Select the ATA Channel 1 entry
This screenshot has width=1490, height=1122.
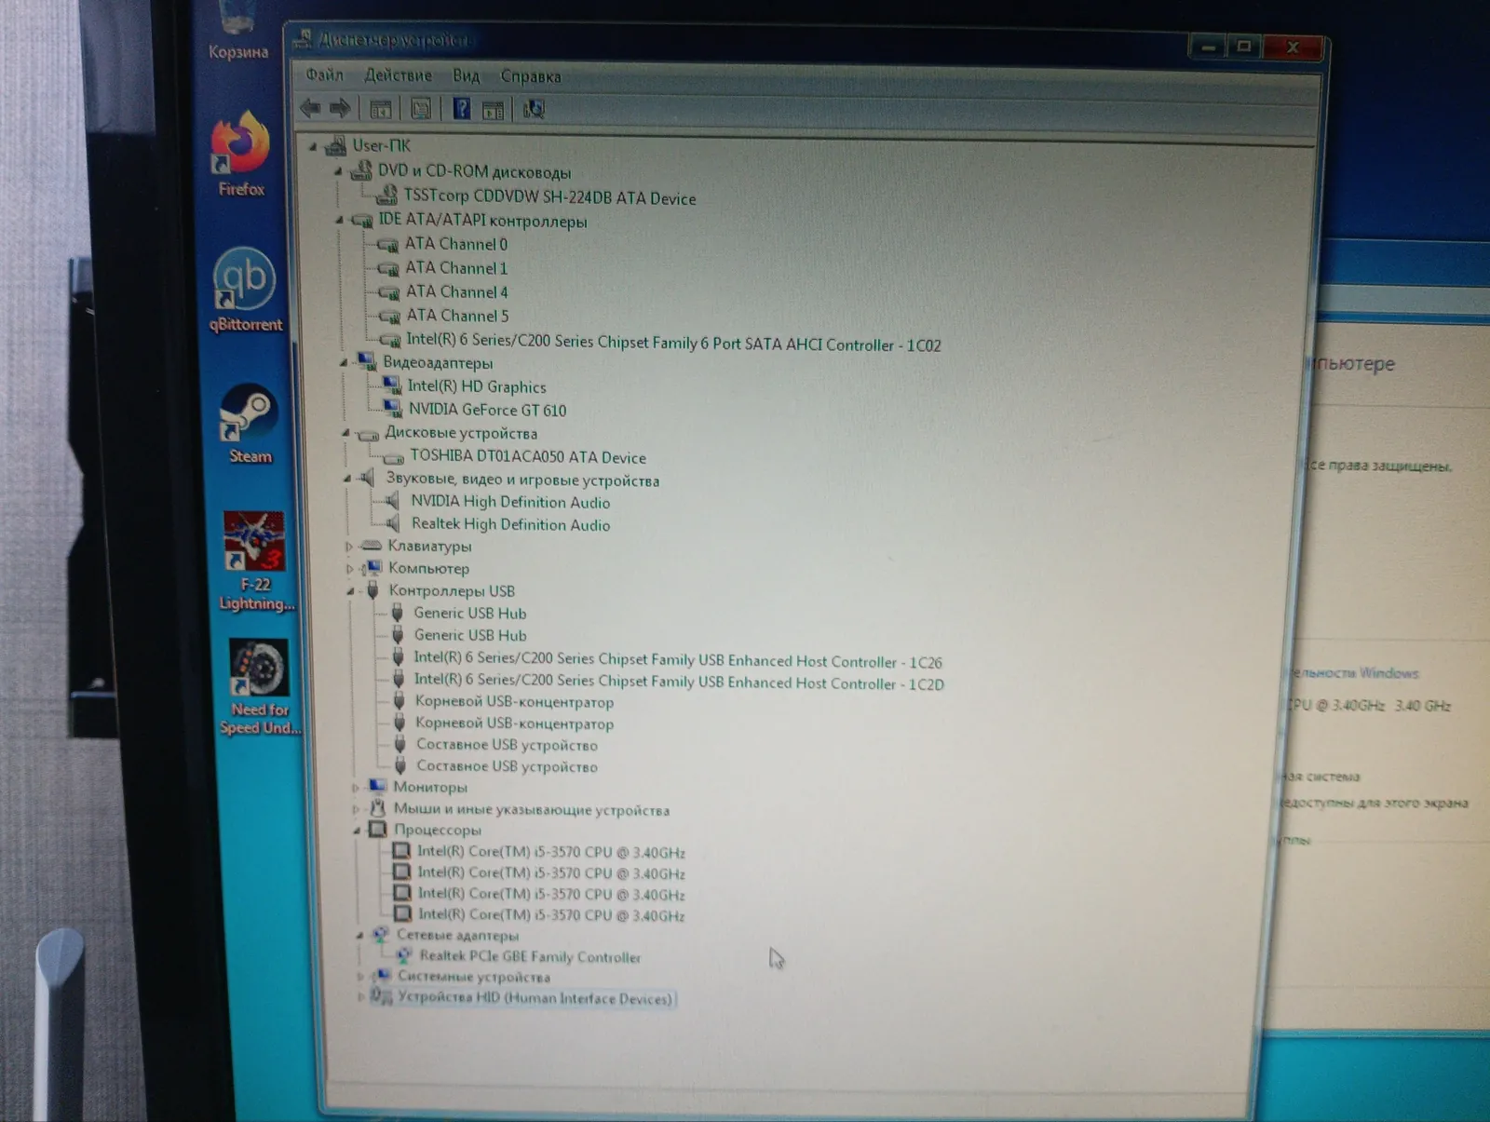coord(456,268)
